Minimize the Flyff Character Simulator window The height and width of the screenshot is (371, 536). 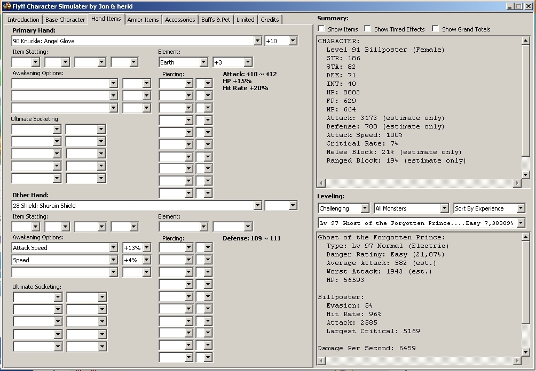510,6
